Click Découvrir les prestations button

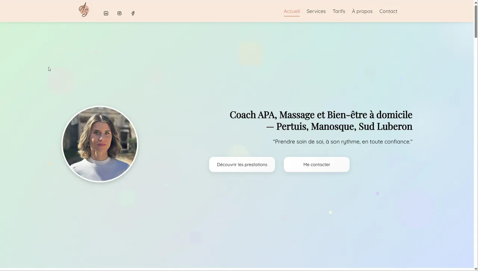[242, 165]
